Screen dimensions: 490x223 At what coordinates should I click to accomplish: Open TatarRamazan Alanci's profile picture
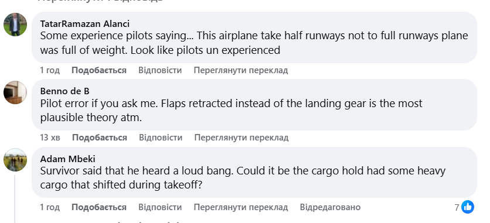point(15,25)
